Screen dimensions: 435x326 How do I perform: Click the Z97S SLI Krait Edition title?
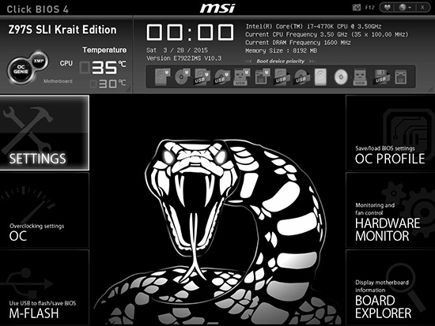(62, 30)
